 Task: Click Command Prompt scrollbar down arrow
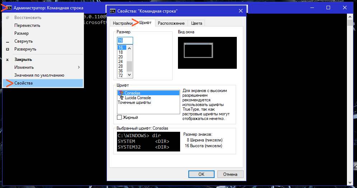point(350,183)
